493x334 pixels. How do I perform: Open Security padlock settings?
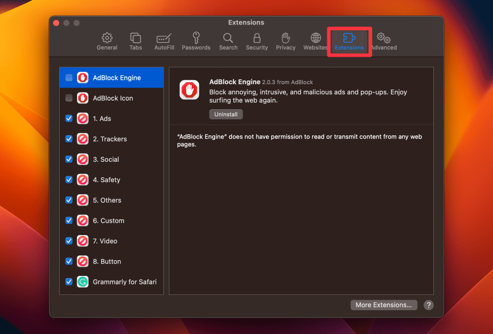click(x=257, y=41)
